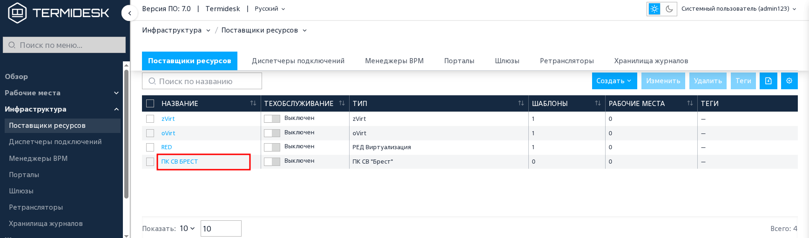
Task: Open the ПК СВ БРЕСТ provider link
Action: click(180, 162)
